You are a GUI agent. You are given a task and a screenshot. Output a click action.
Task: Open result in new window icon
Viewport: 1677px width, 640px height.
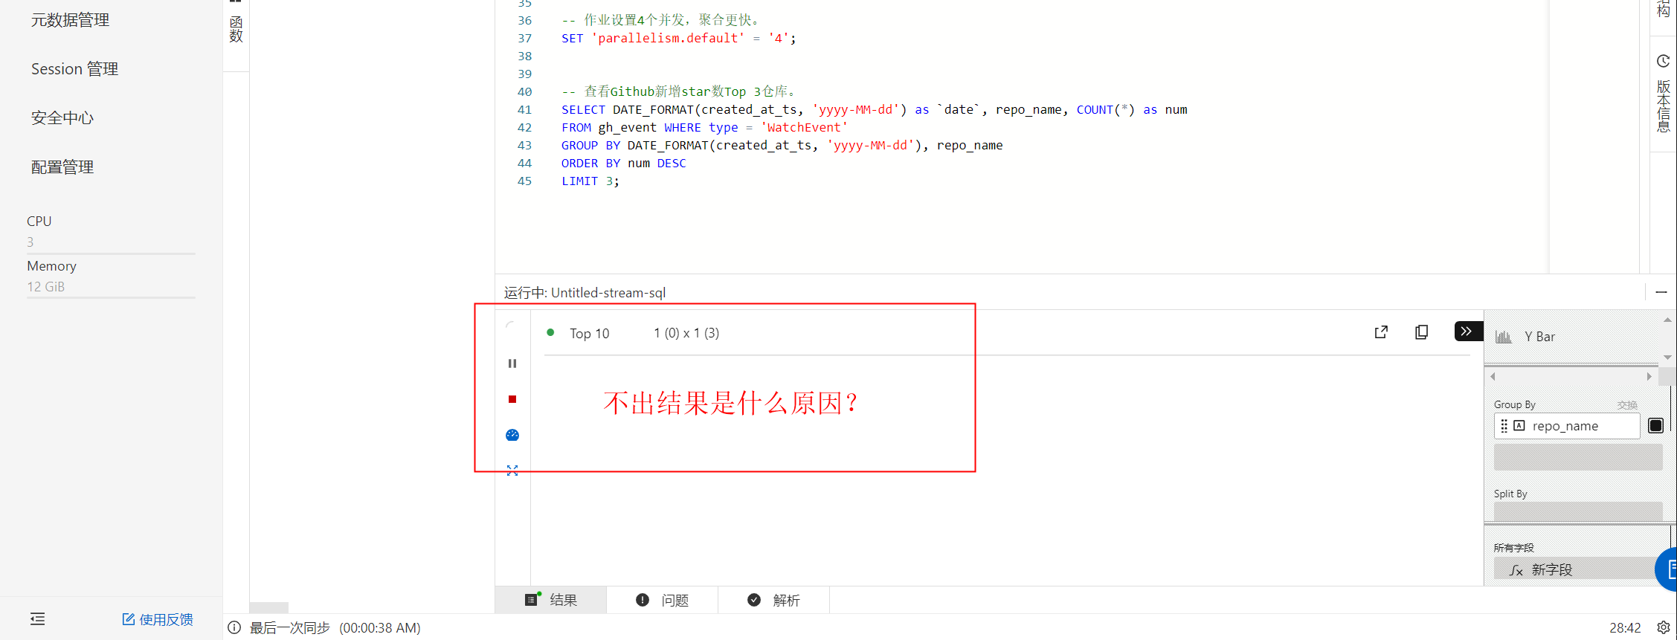[1381, 332]
